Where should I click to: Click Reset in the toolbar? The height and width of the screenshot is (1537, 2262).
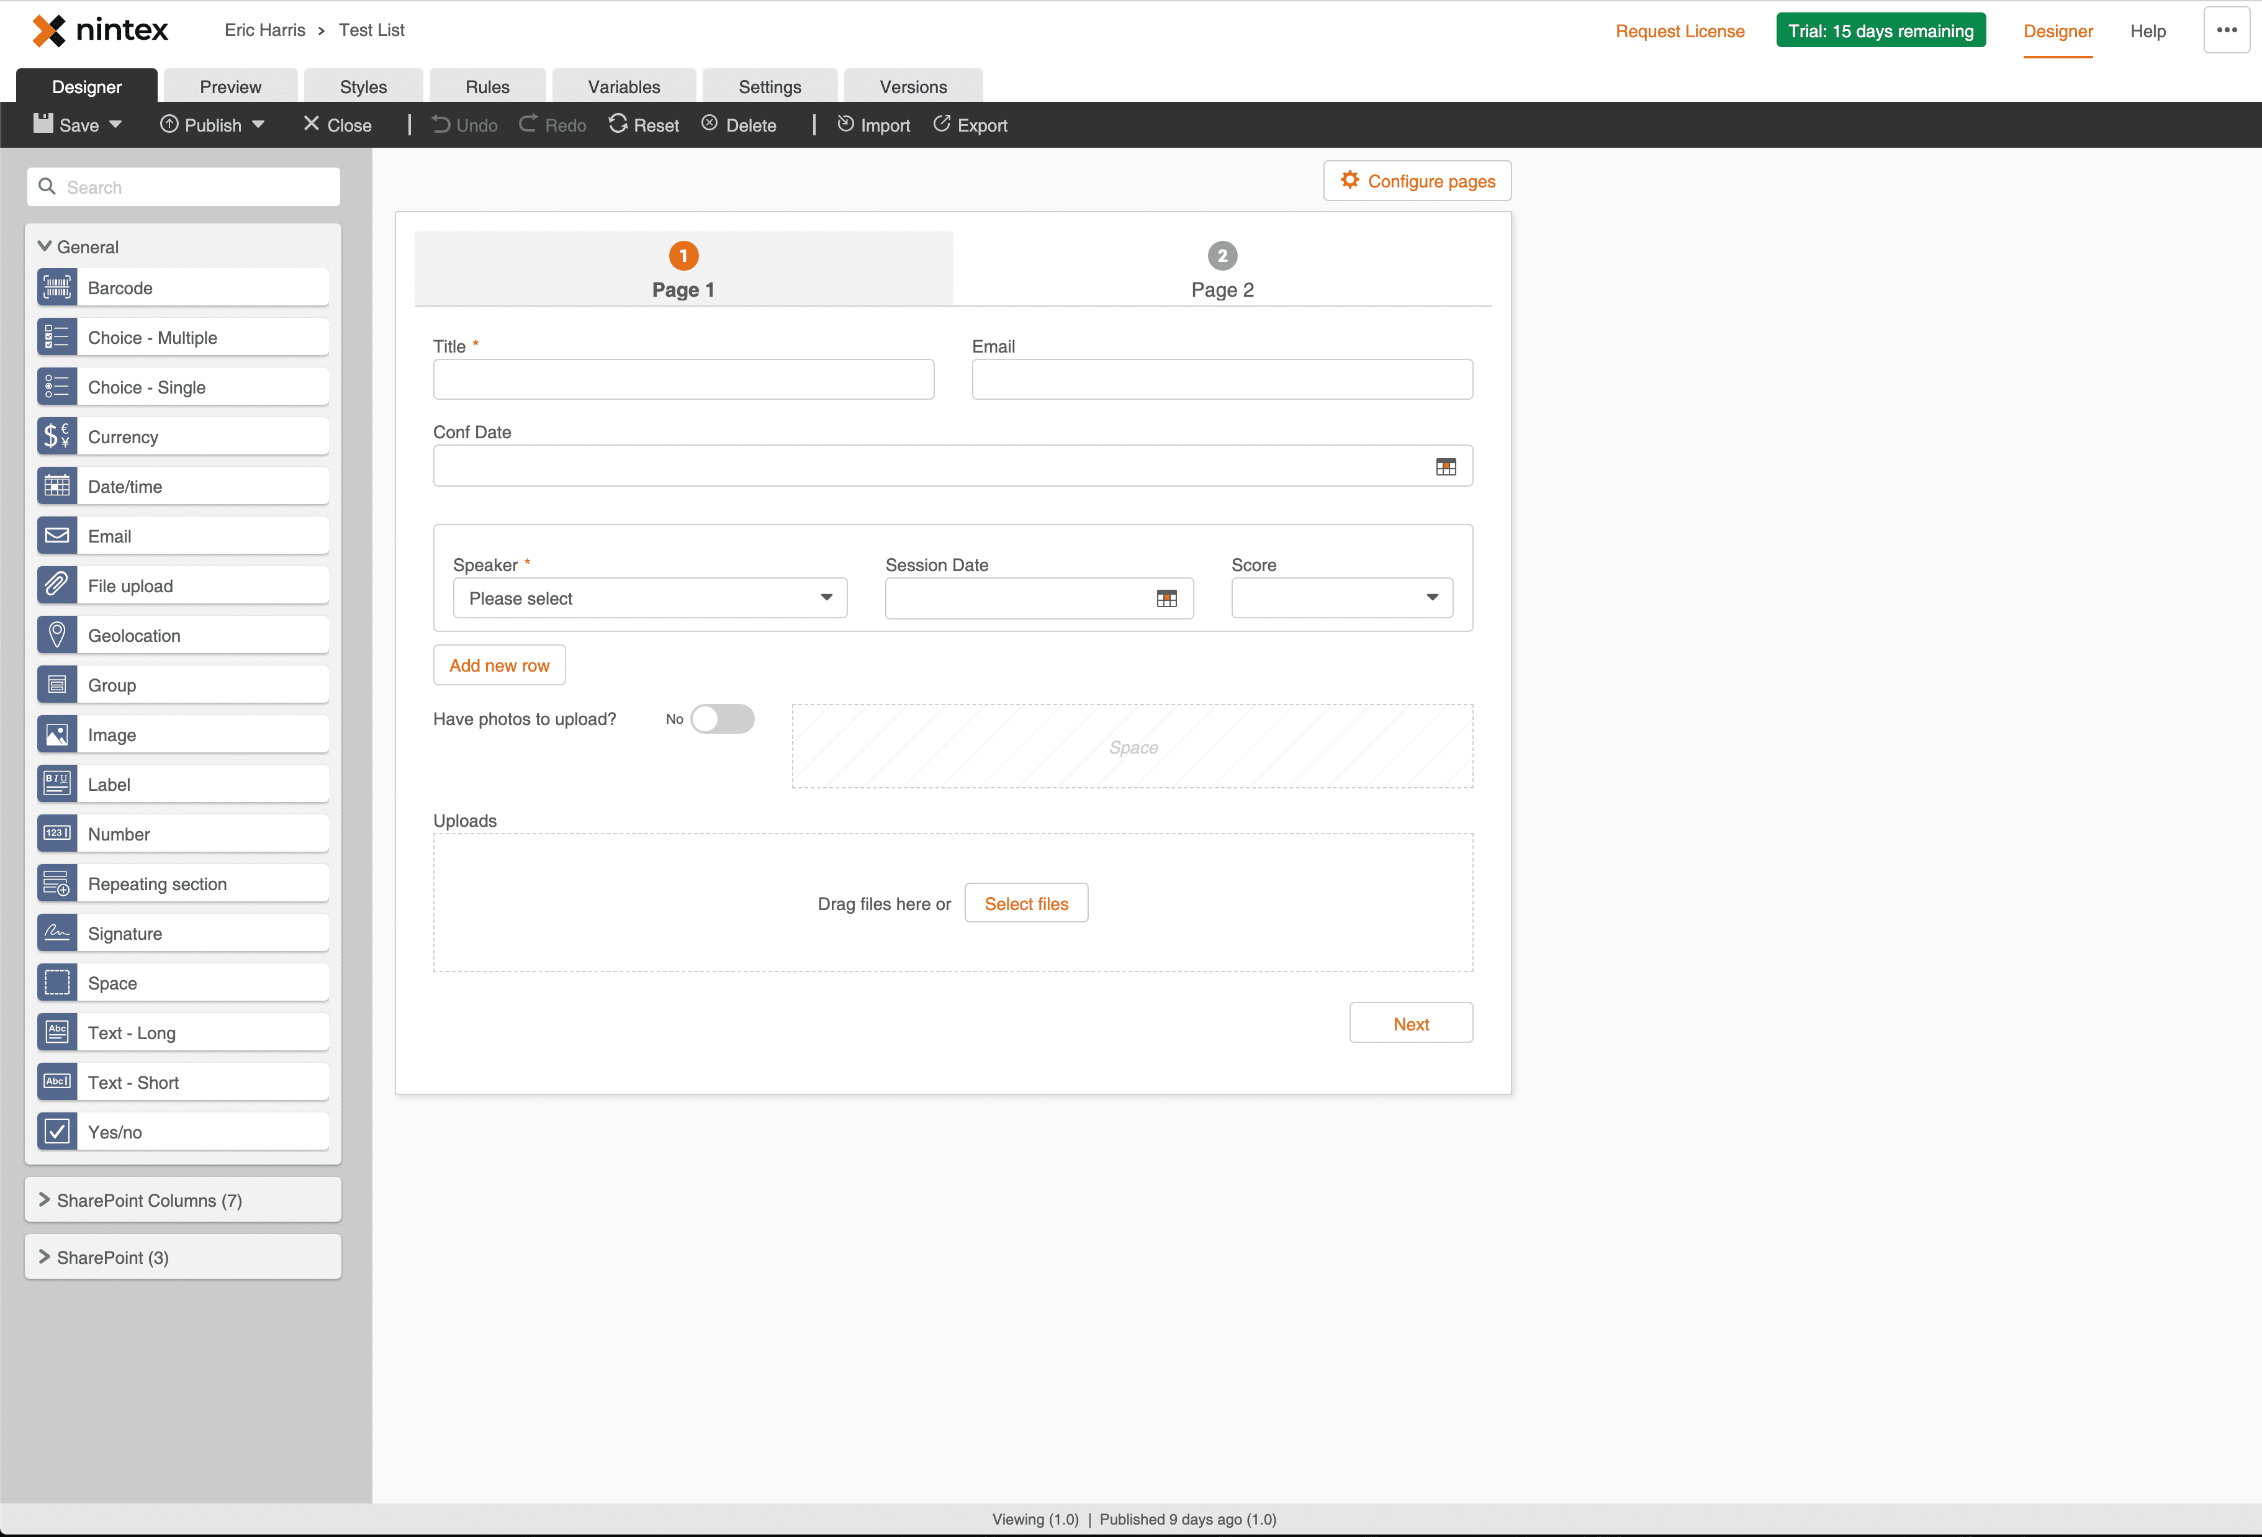[x=643, y=125]
